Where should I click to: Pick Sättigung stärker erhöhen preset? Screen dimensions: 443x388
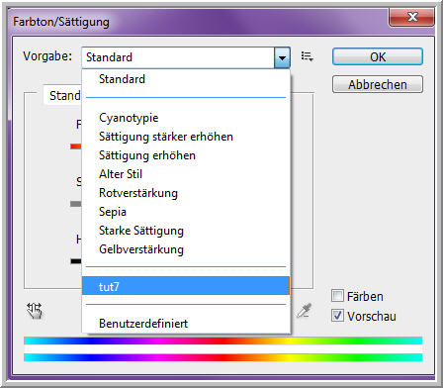[x=186, y=137]
